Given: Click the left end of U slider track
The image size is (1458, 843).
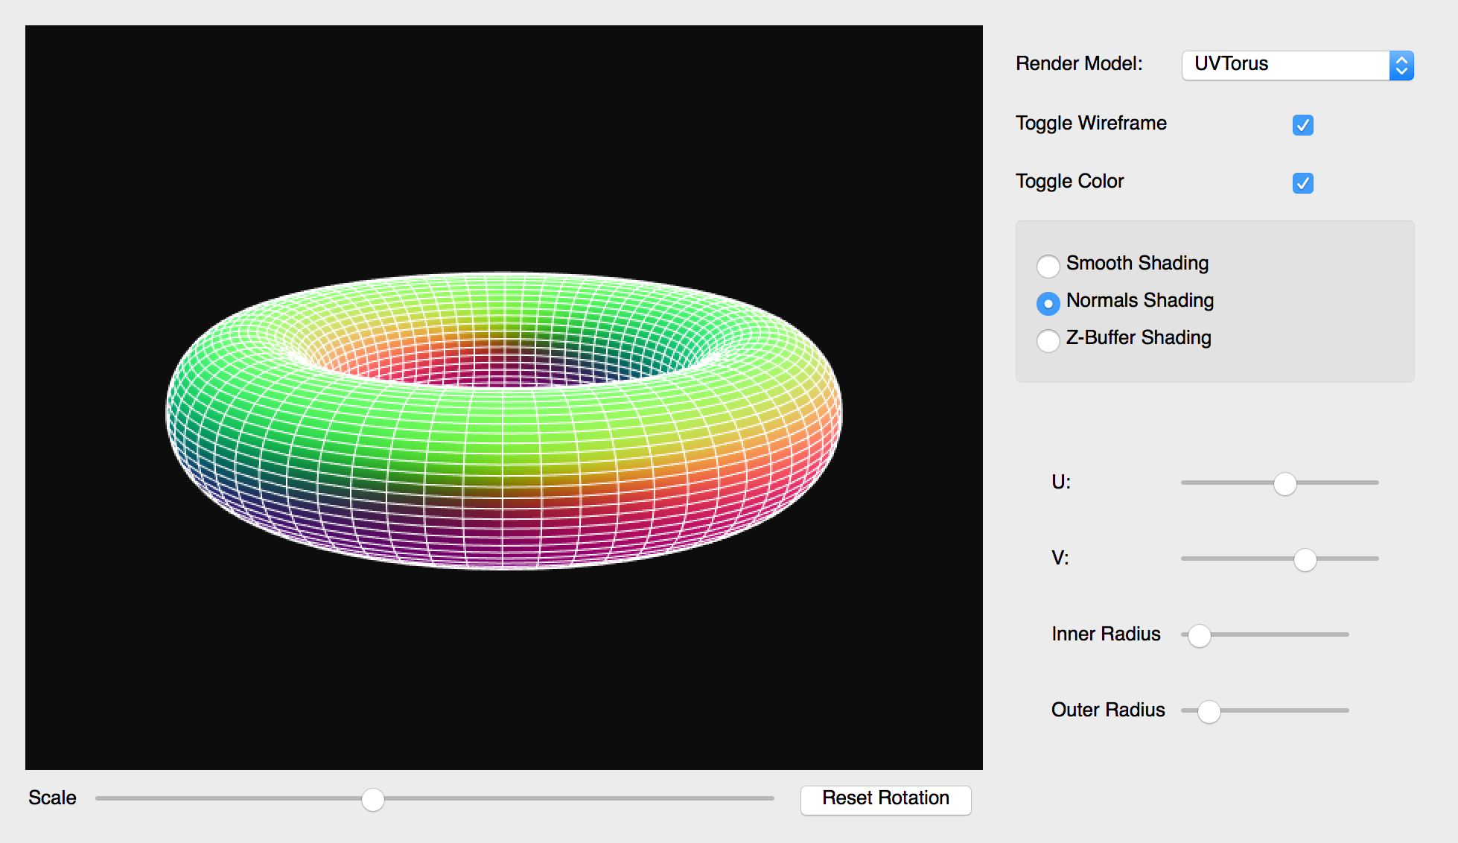Looking at the screenshot, I should coord(1185,483).
